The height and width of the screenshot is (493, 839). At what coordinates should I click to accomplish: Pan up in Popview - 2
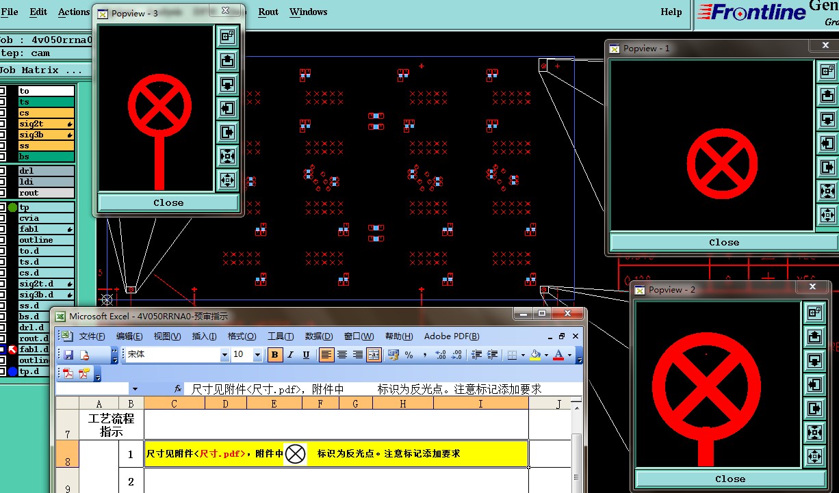click(x=814, y=336)
